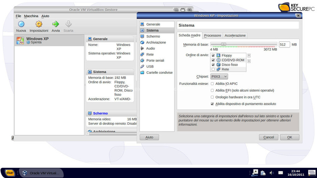Viewport: 317px width, 178px height.
Task: Move boot item up arrow
Action: (249, 55)
